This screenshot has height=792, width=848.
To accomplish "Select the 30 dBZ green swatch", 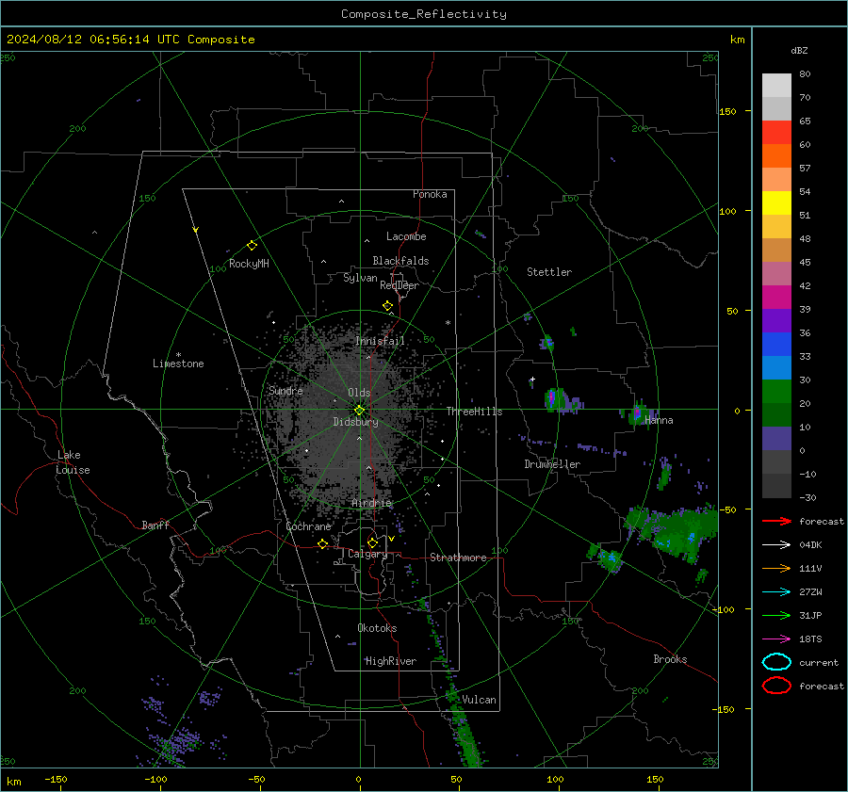I will (776, 392).
